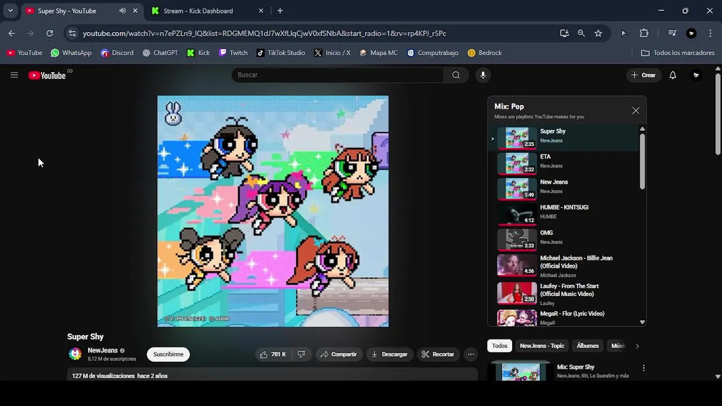Expand the Todos los marcadores folder
This screenshot has width=722, height=406.
tap(678, 53)
